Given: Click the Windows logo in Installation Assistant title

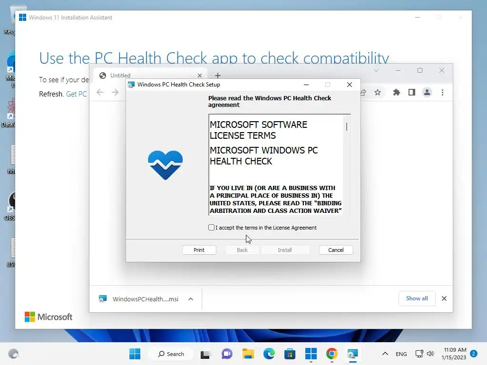Looking at the screenshot, I should click(x=22, y=18).
